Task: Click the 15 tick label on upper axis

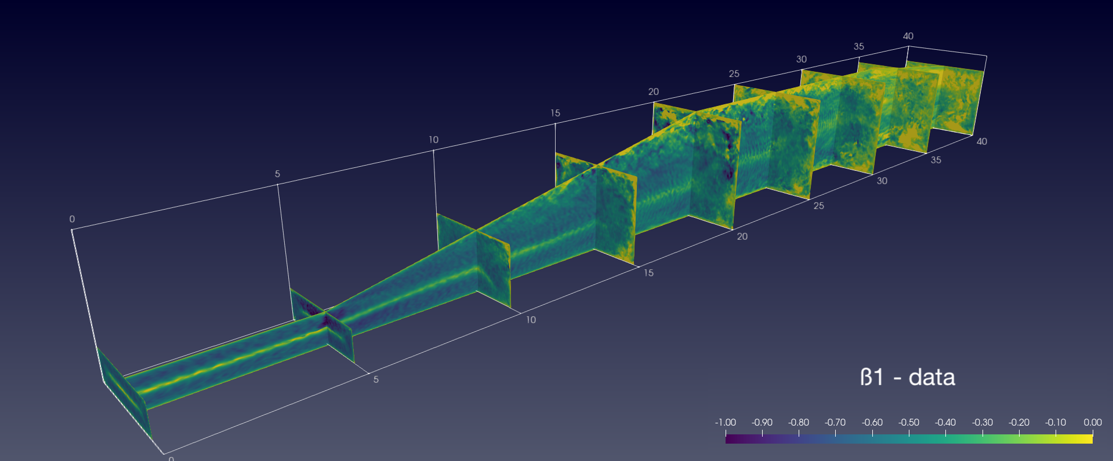Action: 555,113
